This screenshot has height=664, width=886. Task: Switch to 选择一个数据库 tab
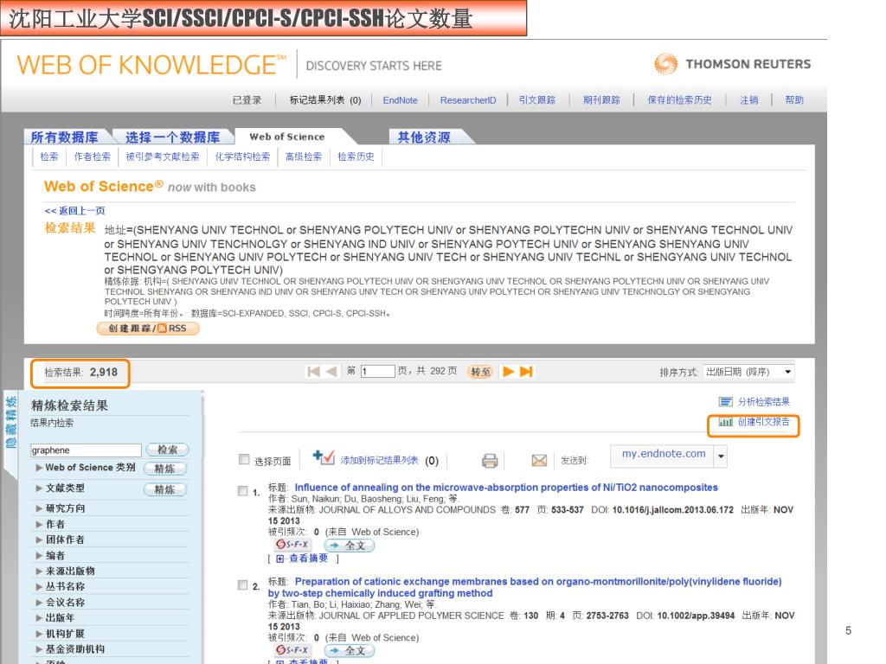172,137
